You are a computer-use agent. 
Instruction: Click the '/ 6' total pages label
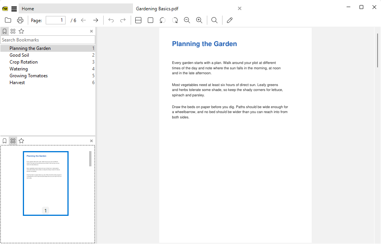tap(74, 21)
